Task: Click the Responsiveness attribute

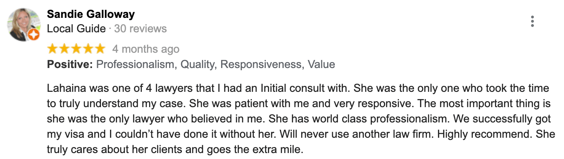Action: click(x=261, y=65)
